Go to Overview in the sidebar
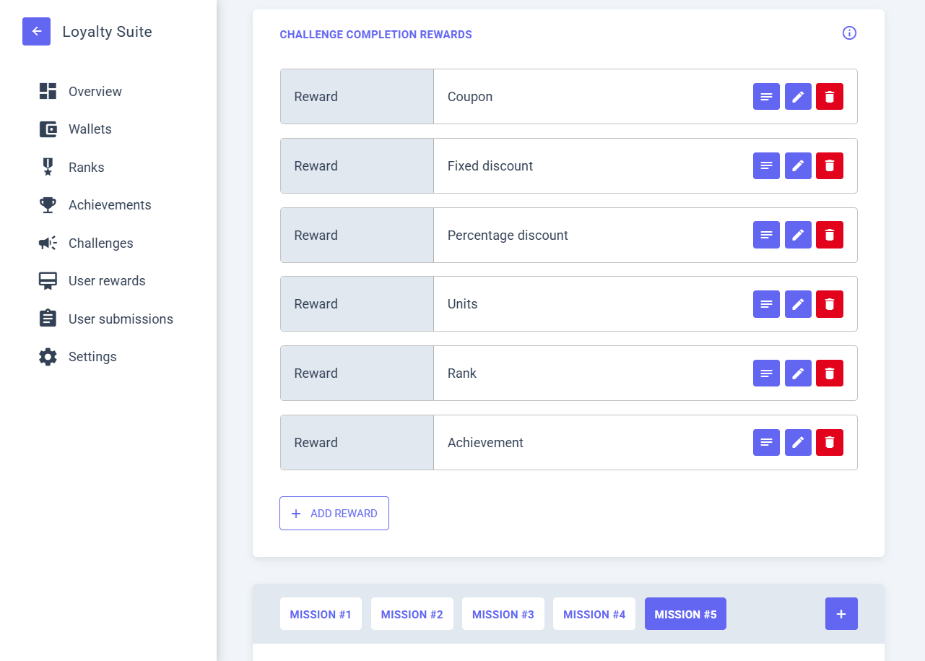The height and width of the screenshot is (661, 925). click(95, 92)
